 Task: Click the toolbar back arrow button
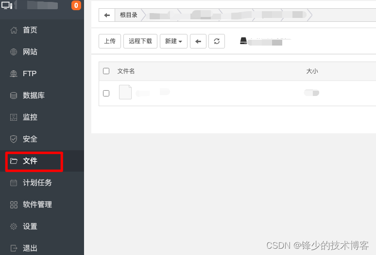point(198,41)
